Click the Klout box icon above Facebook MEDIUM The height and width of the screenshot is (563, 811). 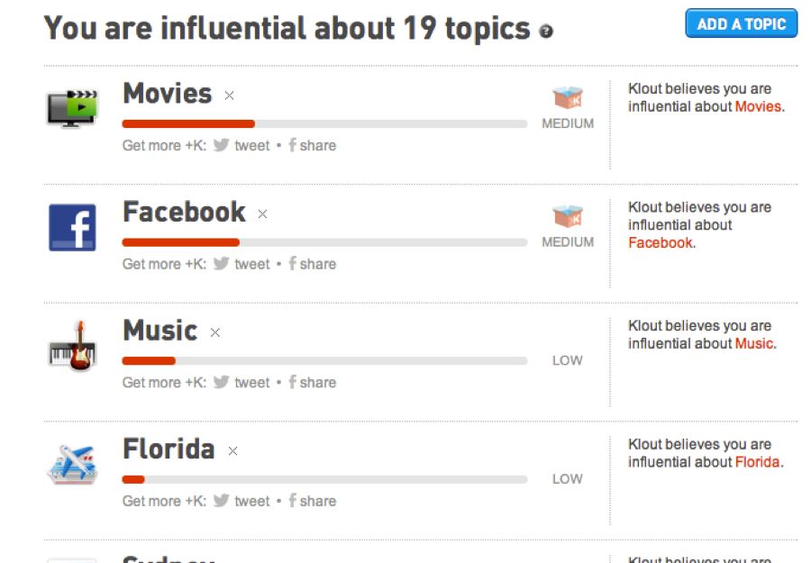[568, 216]
